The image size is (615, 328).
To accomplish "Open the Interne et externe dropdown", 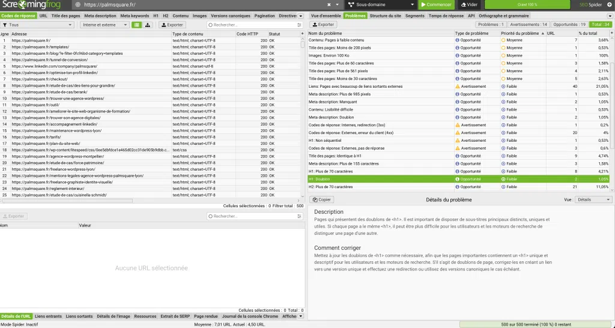I will pos(105,25).
